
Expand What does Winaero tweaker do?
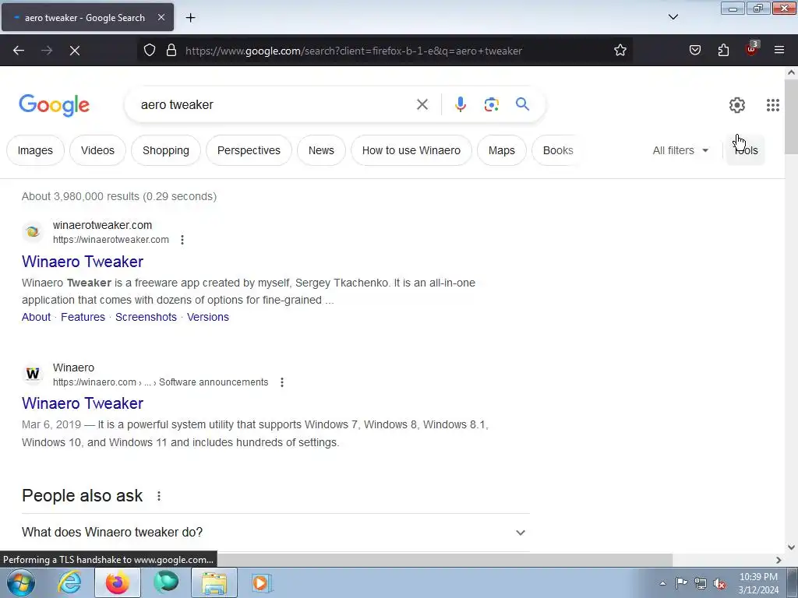[275, 533]
